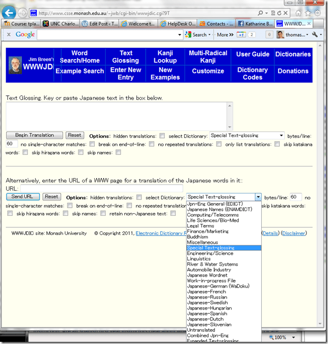Viewport: 328px width, 344px height.
Task: Toggle retain non-Japanese text checkbox
Action: tap(173, 213)
